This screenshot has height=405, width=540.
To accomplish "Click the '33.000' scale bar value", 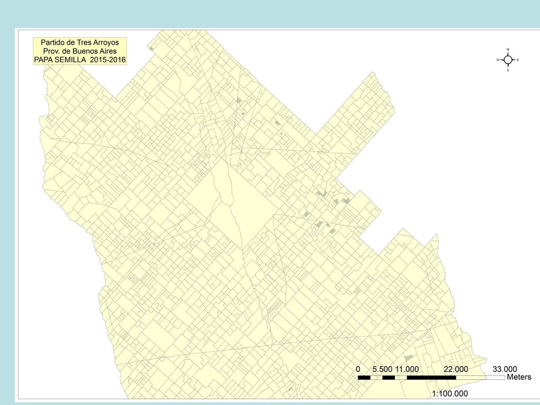I will (x=505, y=369).
